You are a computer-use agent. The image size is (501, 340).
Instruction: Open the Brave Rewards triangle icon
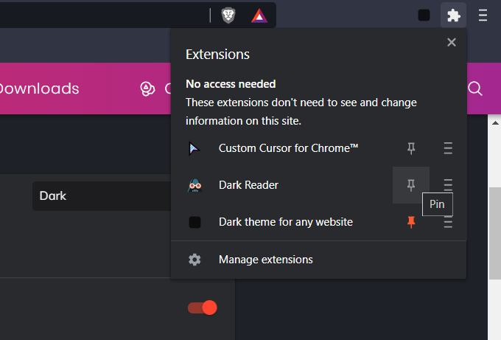click(259, 15)
